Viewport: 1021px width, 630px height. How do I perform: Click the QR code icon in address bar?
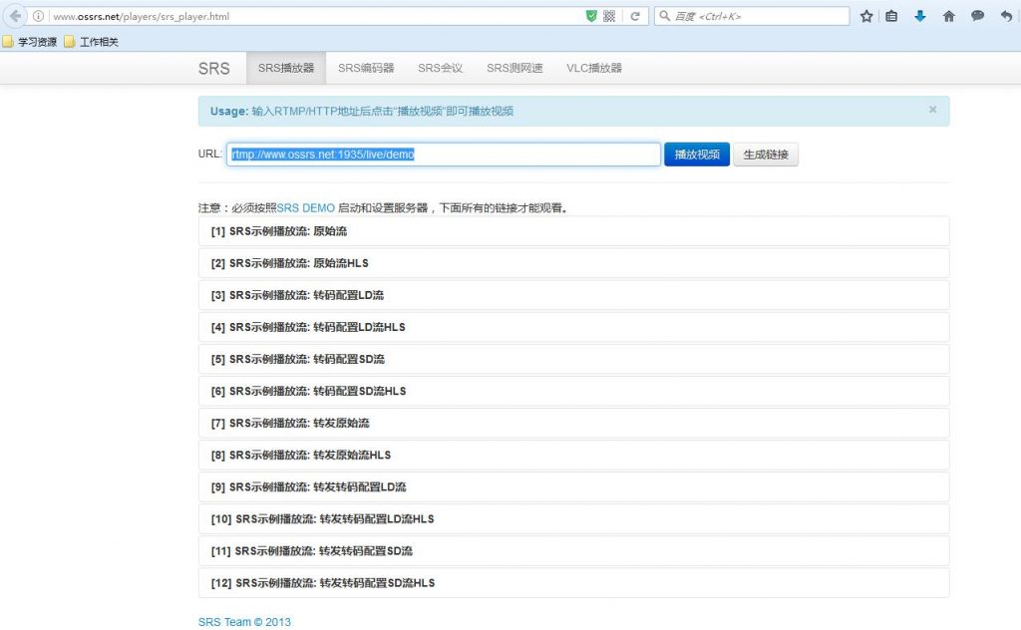pos(609,17)
